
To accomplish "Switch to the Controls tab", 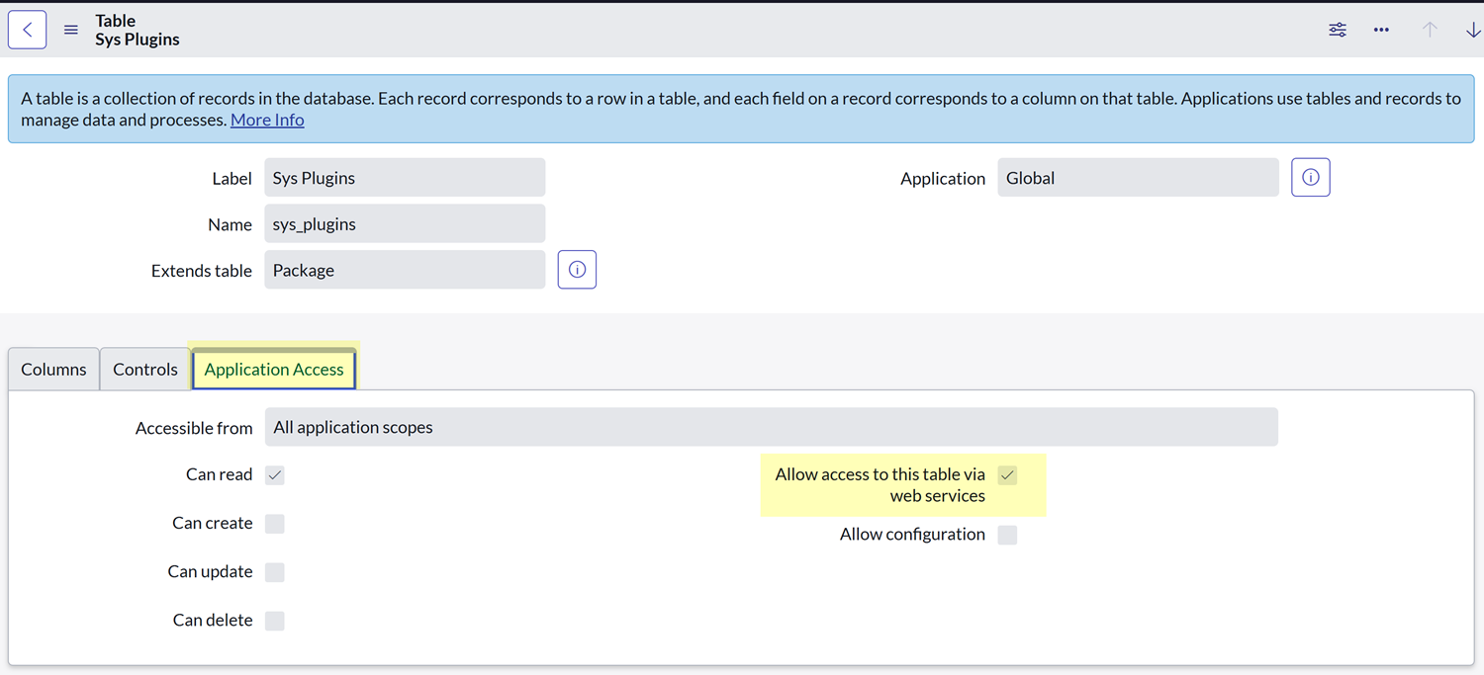I will pyautogui.click(x=145, y=370).
